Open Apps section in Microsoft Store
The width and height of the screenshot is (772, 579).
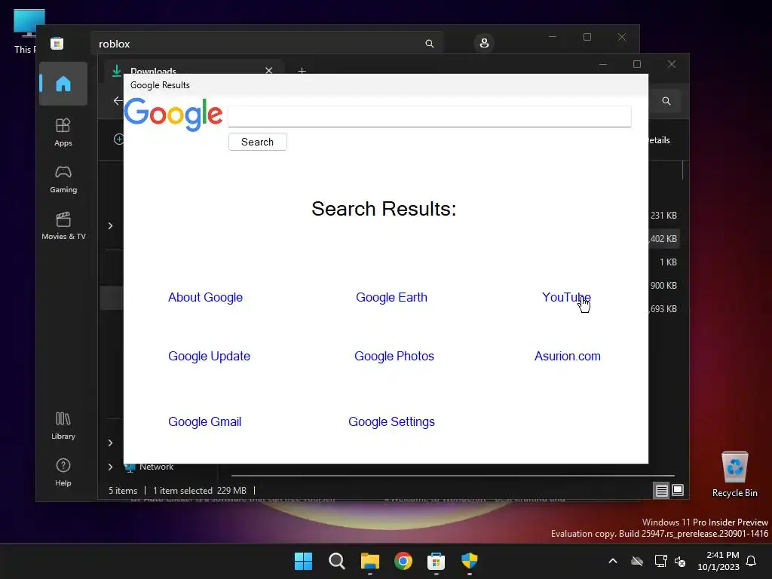[x=63, y=132]
